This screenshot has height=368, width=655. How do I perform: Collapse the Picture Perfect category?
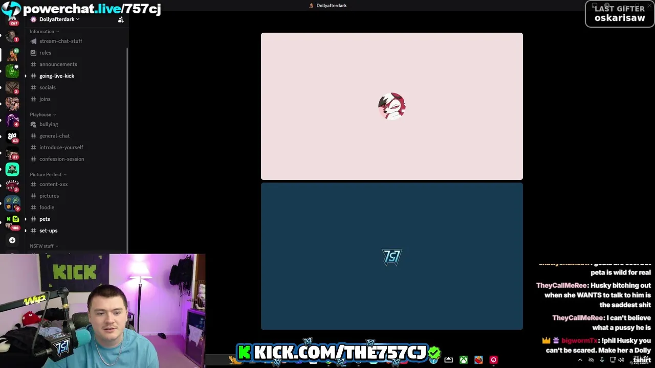(48, 174)
